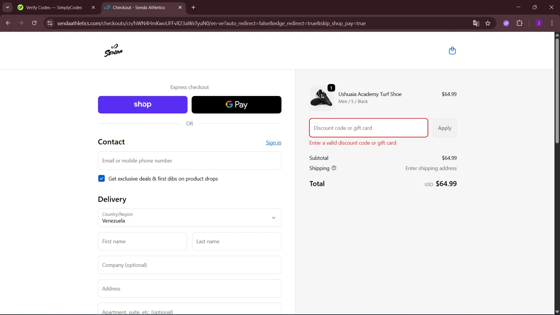
Task: Open Google Translate icon in address bar
Action: pyautogui.click(x=476, y=23)
